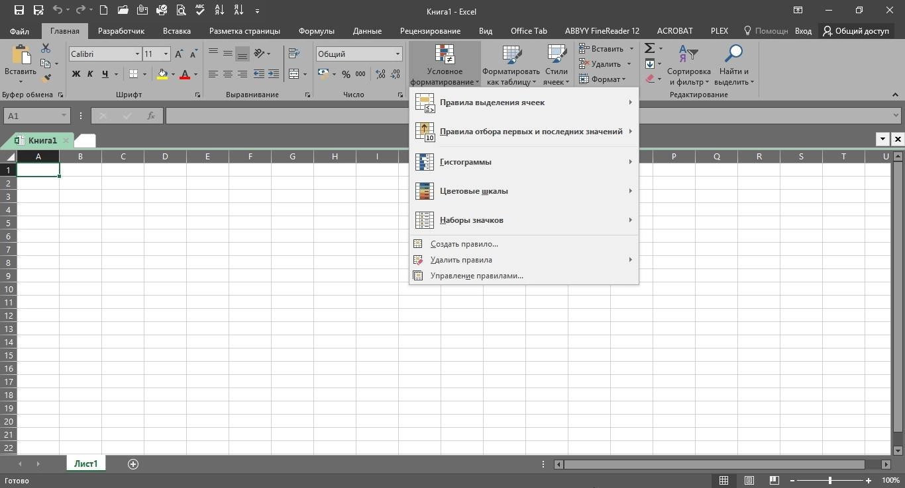This screenshot has height=488, width=905.
Task: Toggle bottom vertical alignment
Action: (242, 54)
